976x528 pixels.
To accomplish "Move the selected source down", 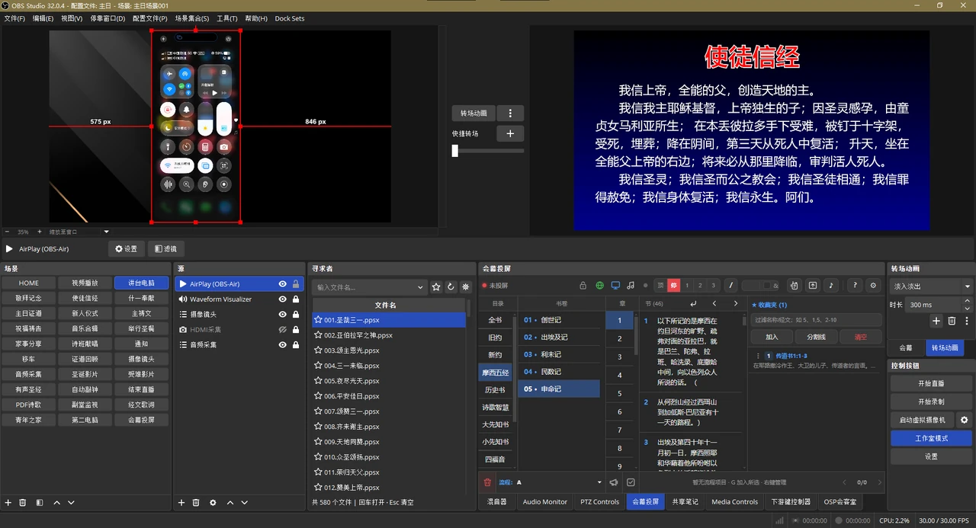I will [x=245, y=503].
